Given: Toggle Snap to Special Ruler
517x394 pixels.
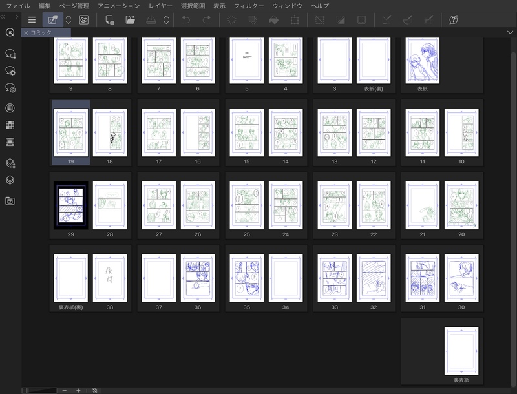Looking at the screenshot, I should pyautogui.click(x=408, y=20).
